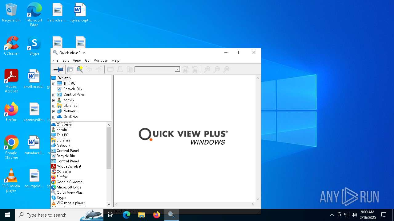394x221 pixels.
Task: Select Skype desktop shortcut
Action: tap(34, 46)
